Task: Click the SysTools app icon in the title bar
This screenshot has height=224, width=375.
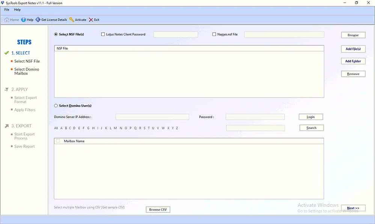Action: click(x=3, y=3)
